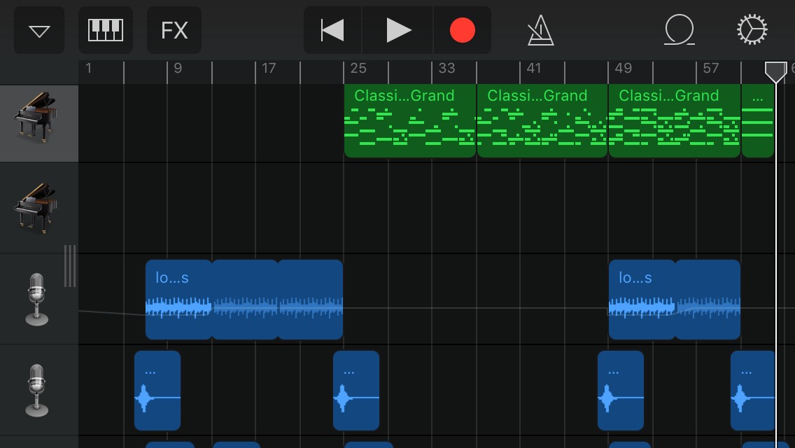Open the loop browser
Viewport: 795px width, 448px height.
[679, 29]
